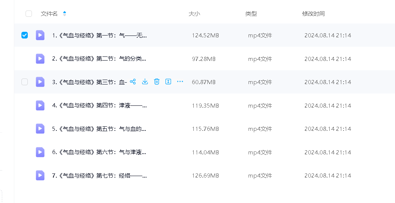Delete file 3 using the trash icon
The width and height of the screenshot is (395, 203).
(x=157, y=81)
